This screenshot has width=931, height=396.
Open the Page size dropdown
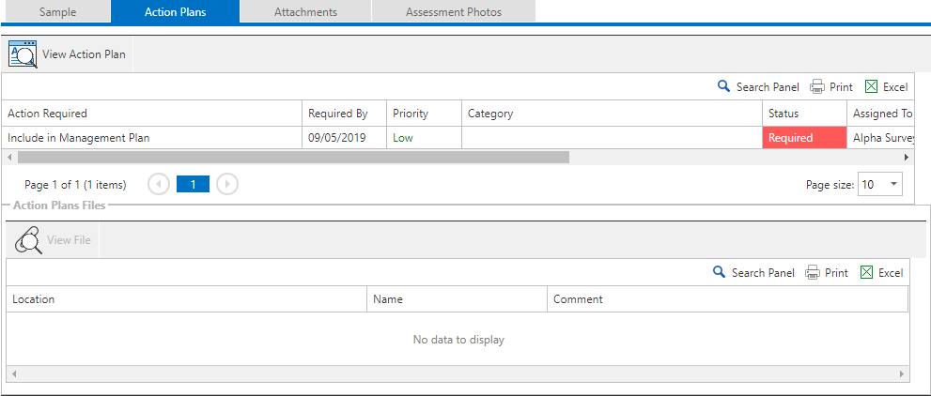892,185
